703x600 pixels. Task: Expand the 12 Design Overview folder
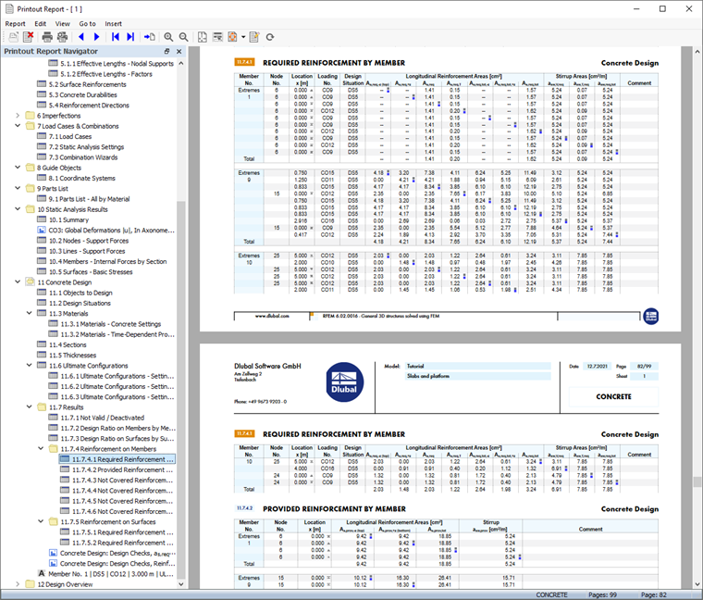point(18,584)
